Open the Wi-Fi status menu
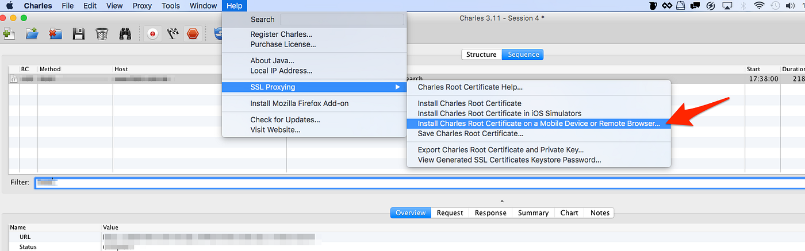This screenshot has height=251, width=805. [760, 6]
